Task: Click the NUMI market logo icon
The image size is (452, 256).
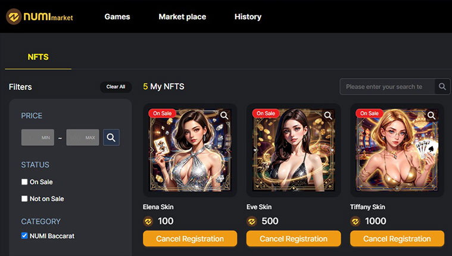Action: click(x=14, y=17)
